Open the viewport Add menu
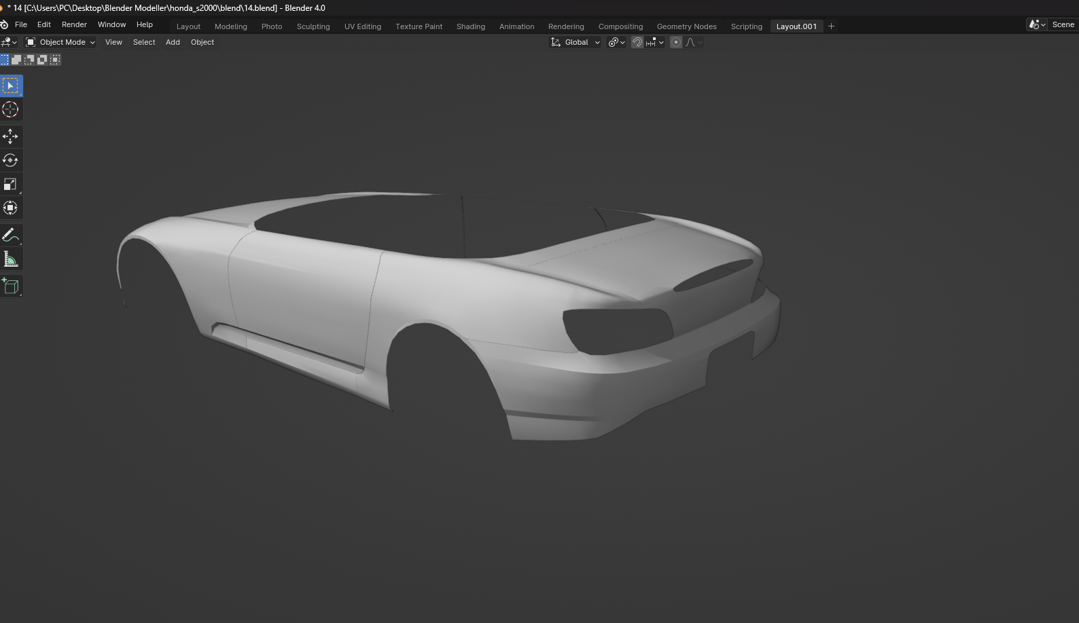Screen dimensions: 1079x623 point(173,42)
